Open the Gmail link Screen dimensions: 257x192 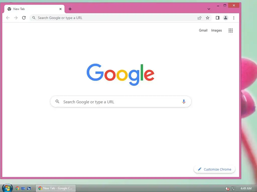point(203,30)
